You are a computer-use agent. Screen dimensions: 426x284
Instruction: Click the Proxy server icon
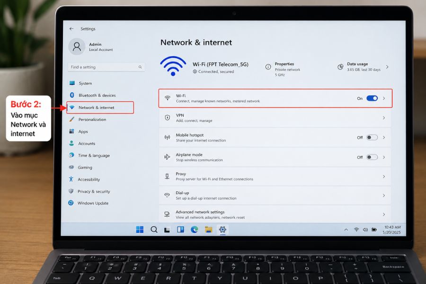[168, 177]
